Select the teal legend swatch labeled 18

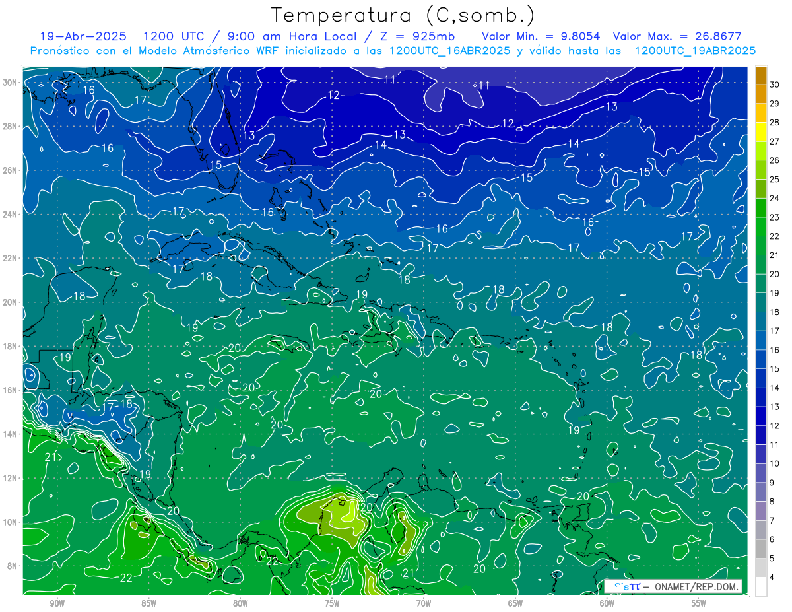pos(761,302)
